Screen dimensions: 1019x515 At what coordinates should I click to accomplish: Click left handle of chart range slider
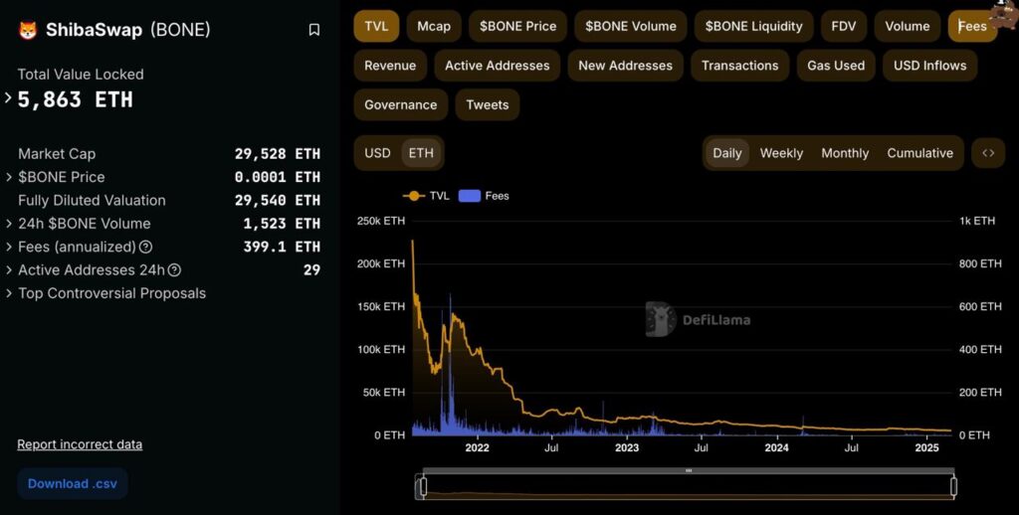click(423, 486)
